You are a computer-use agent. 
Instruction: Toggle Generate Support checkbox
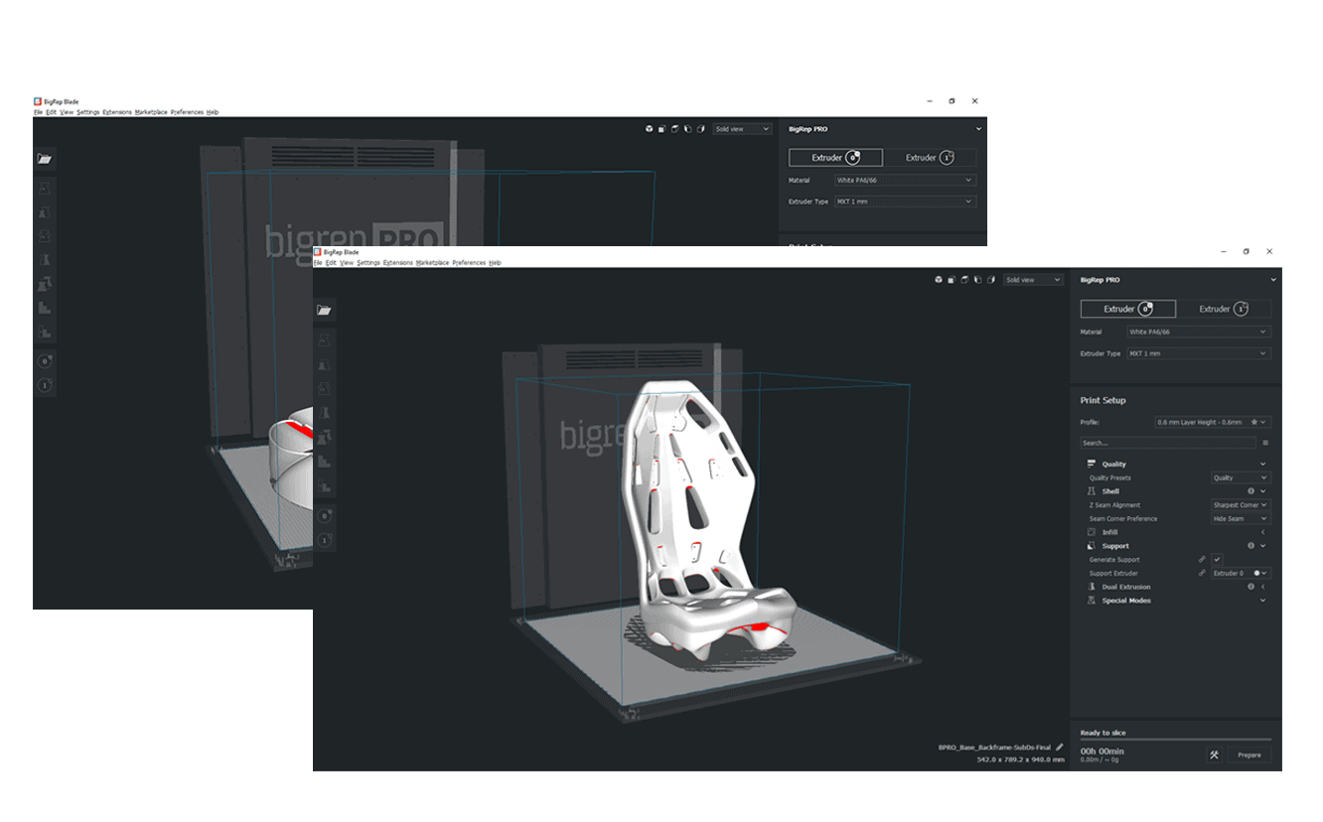tap(1216, 560)
